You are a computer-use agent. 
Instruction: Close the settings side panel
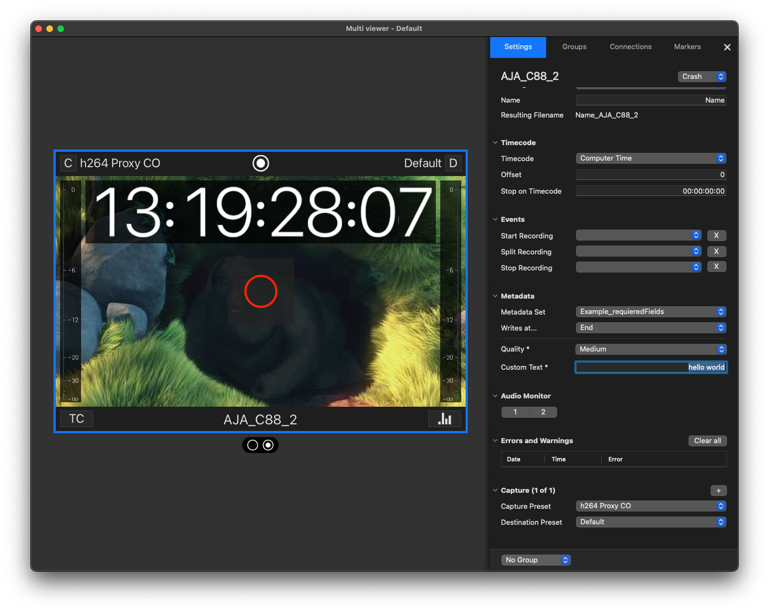tap(727, 47)
